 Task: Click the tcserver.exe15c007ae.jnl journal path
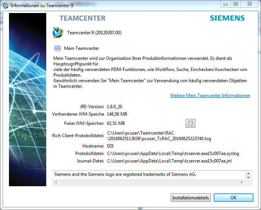169,161
